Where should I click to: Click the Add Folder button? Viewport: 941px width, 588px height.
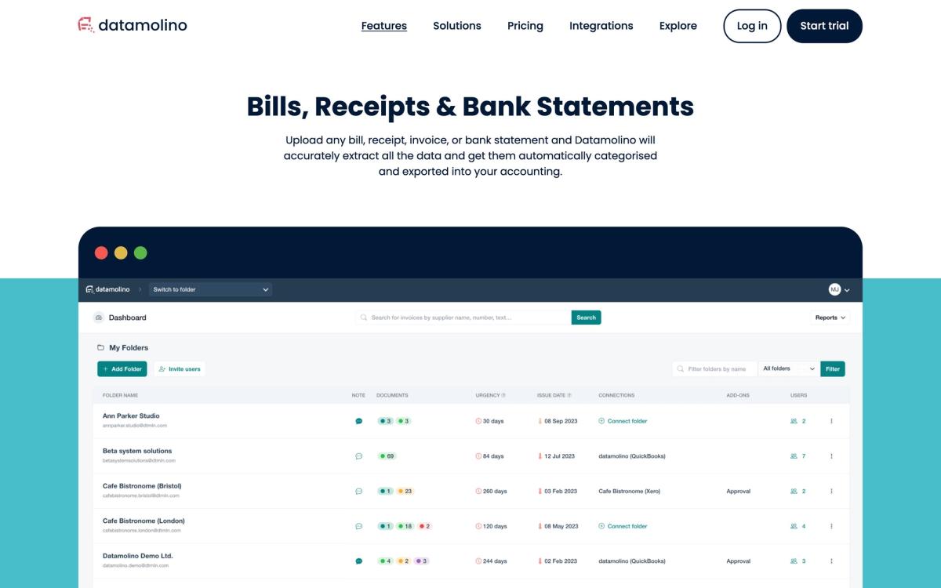pos(122,368)
